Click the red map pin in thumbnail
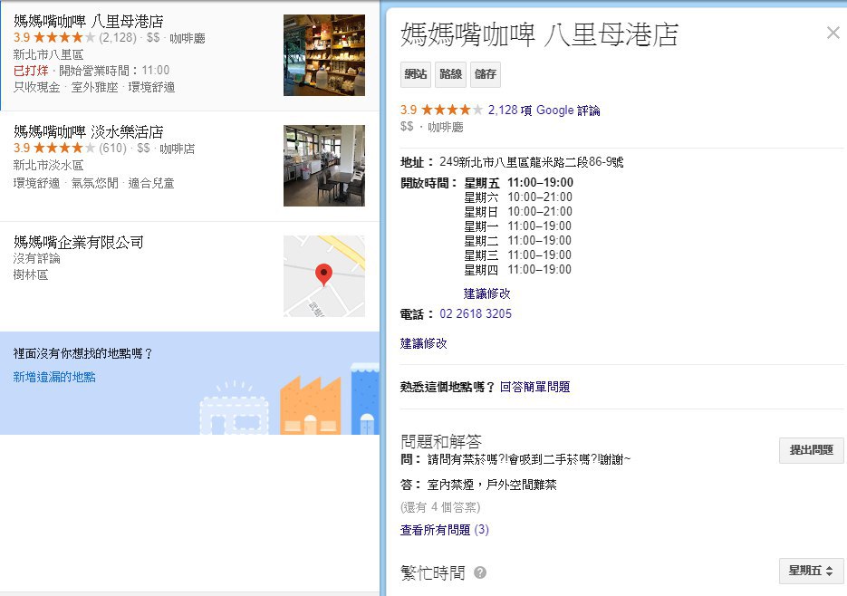This screenshot has height=596, width=847. [323, 274]
